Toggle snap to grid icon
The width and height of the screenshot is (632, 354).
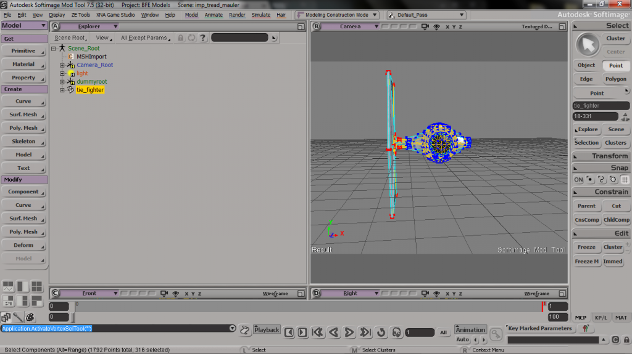coord(625,180)
